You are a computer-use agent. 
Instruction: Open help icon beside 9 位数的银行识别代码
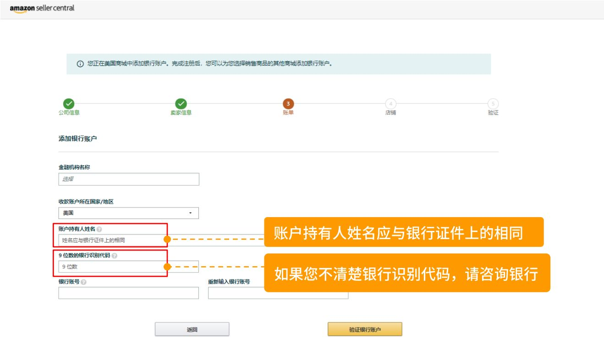115,256
